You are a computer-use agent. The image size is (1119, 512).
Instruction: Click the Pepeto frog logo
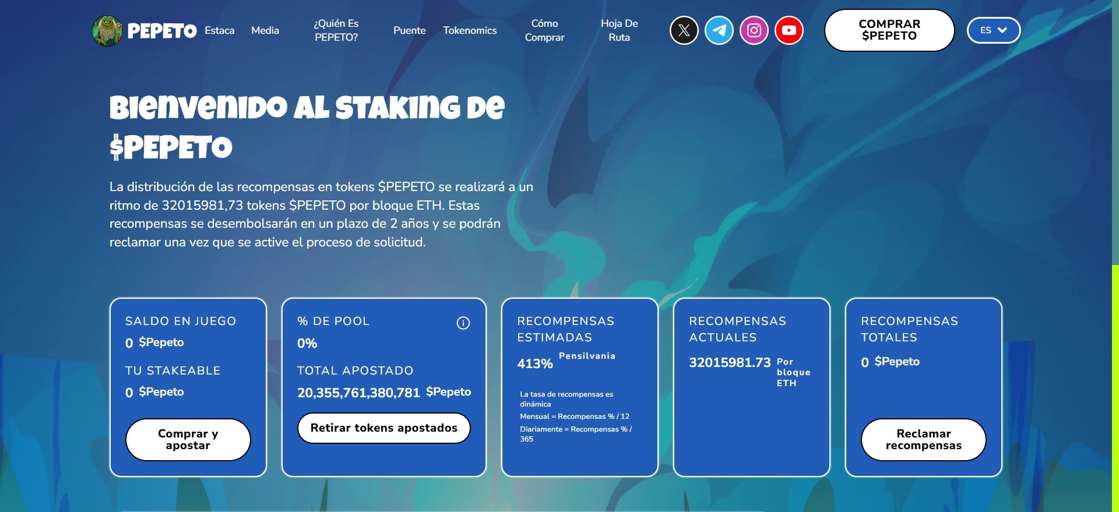tap(107, 30)
